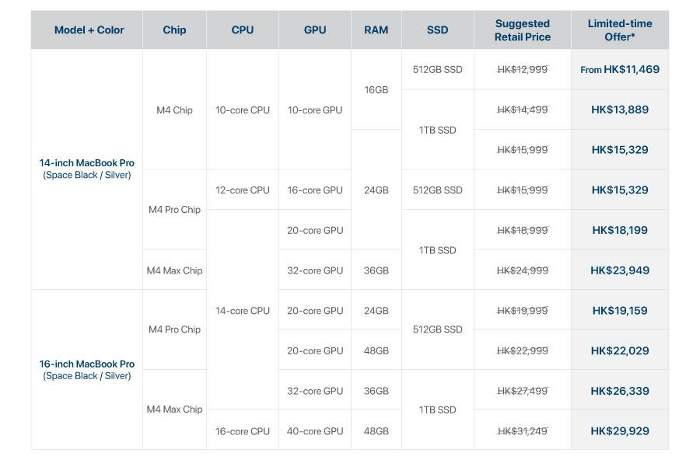The height and width of the screenshot is (460, 700).
Task: Click the HK$26,339 offer price
Action: pyautogui.click(x=620, y=391)
